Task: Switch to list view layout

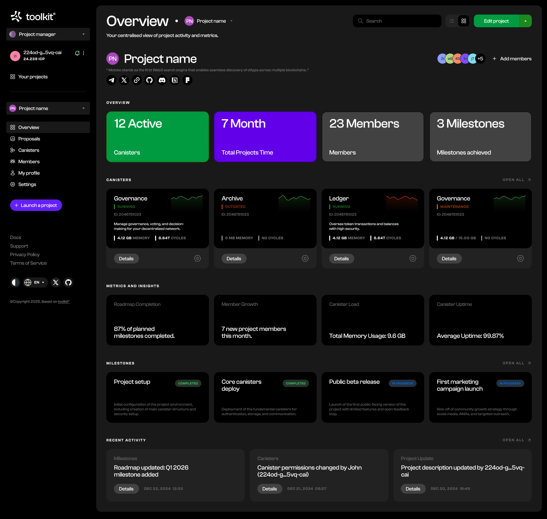Action: click(452, 21)
